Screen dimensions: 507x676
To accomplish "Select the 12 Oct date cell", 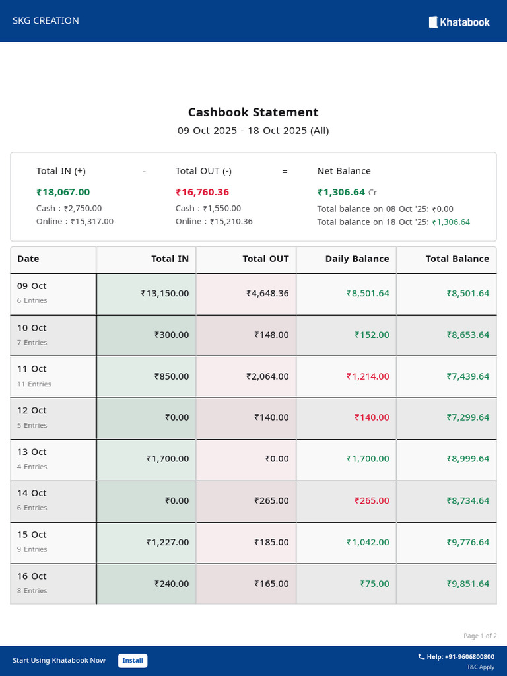I will 53,418.
